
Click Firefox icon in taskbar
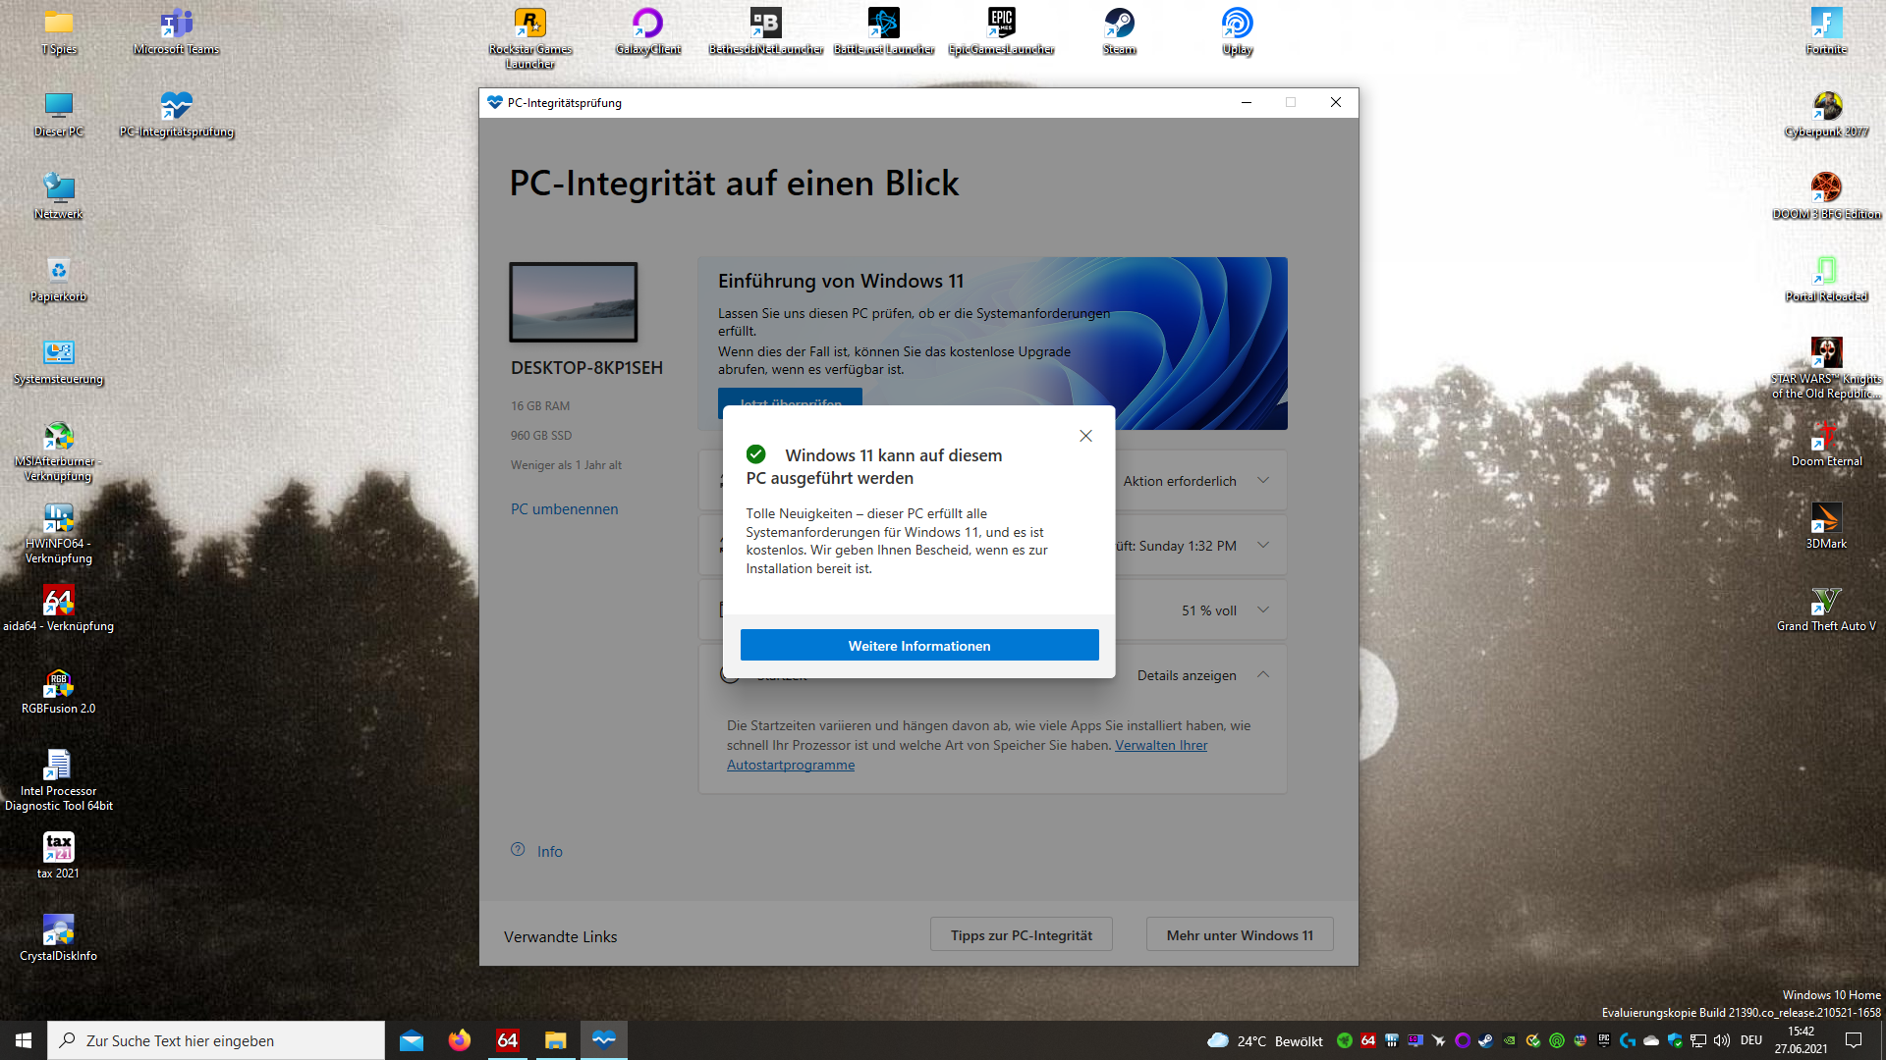459,1040
